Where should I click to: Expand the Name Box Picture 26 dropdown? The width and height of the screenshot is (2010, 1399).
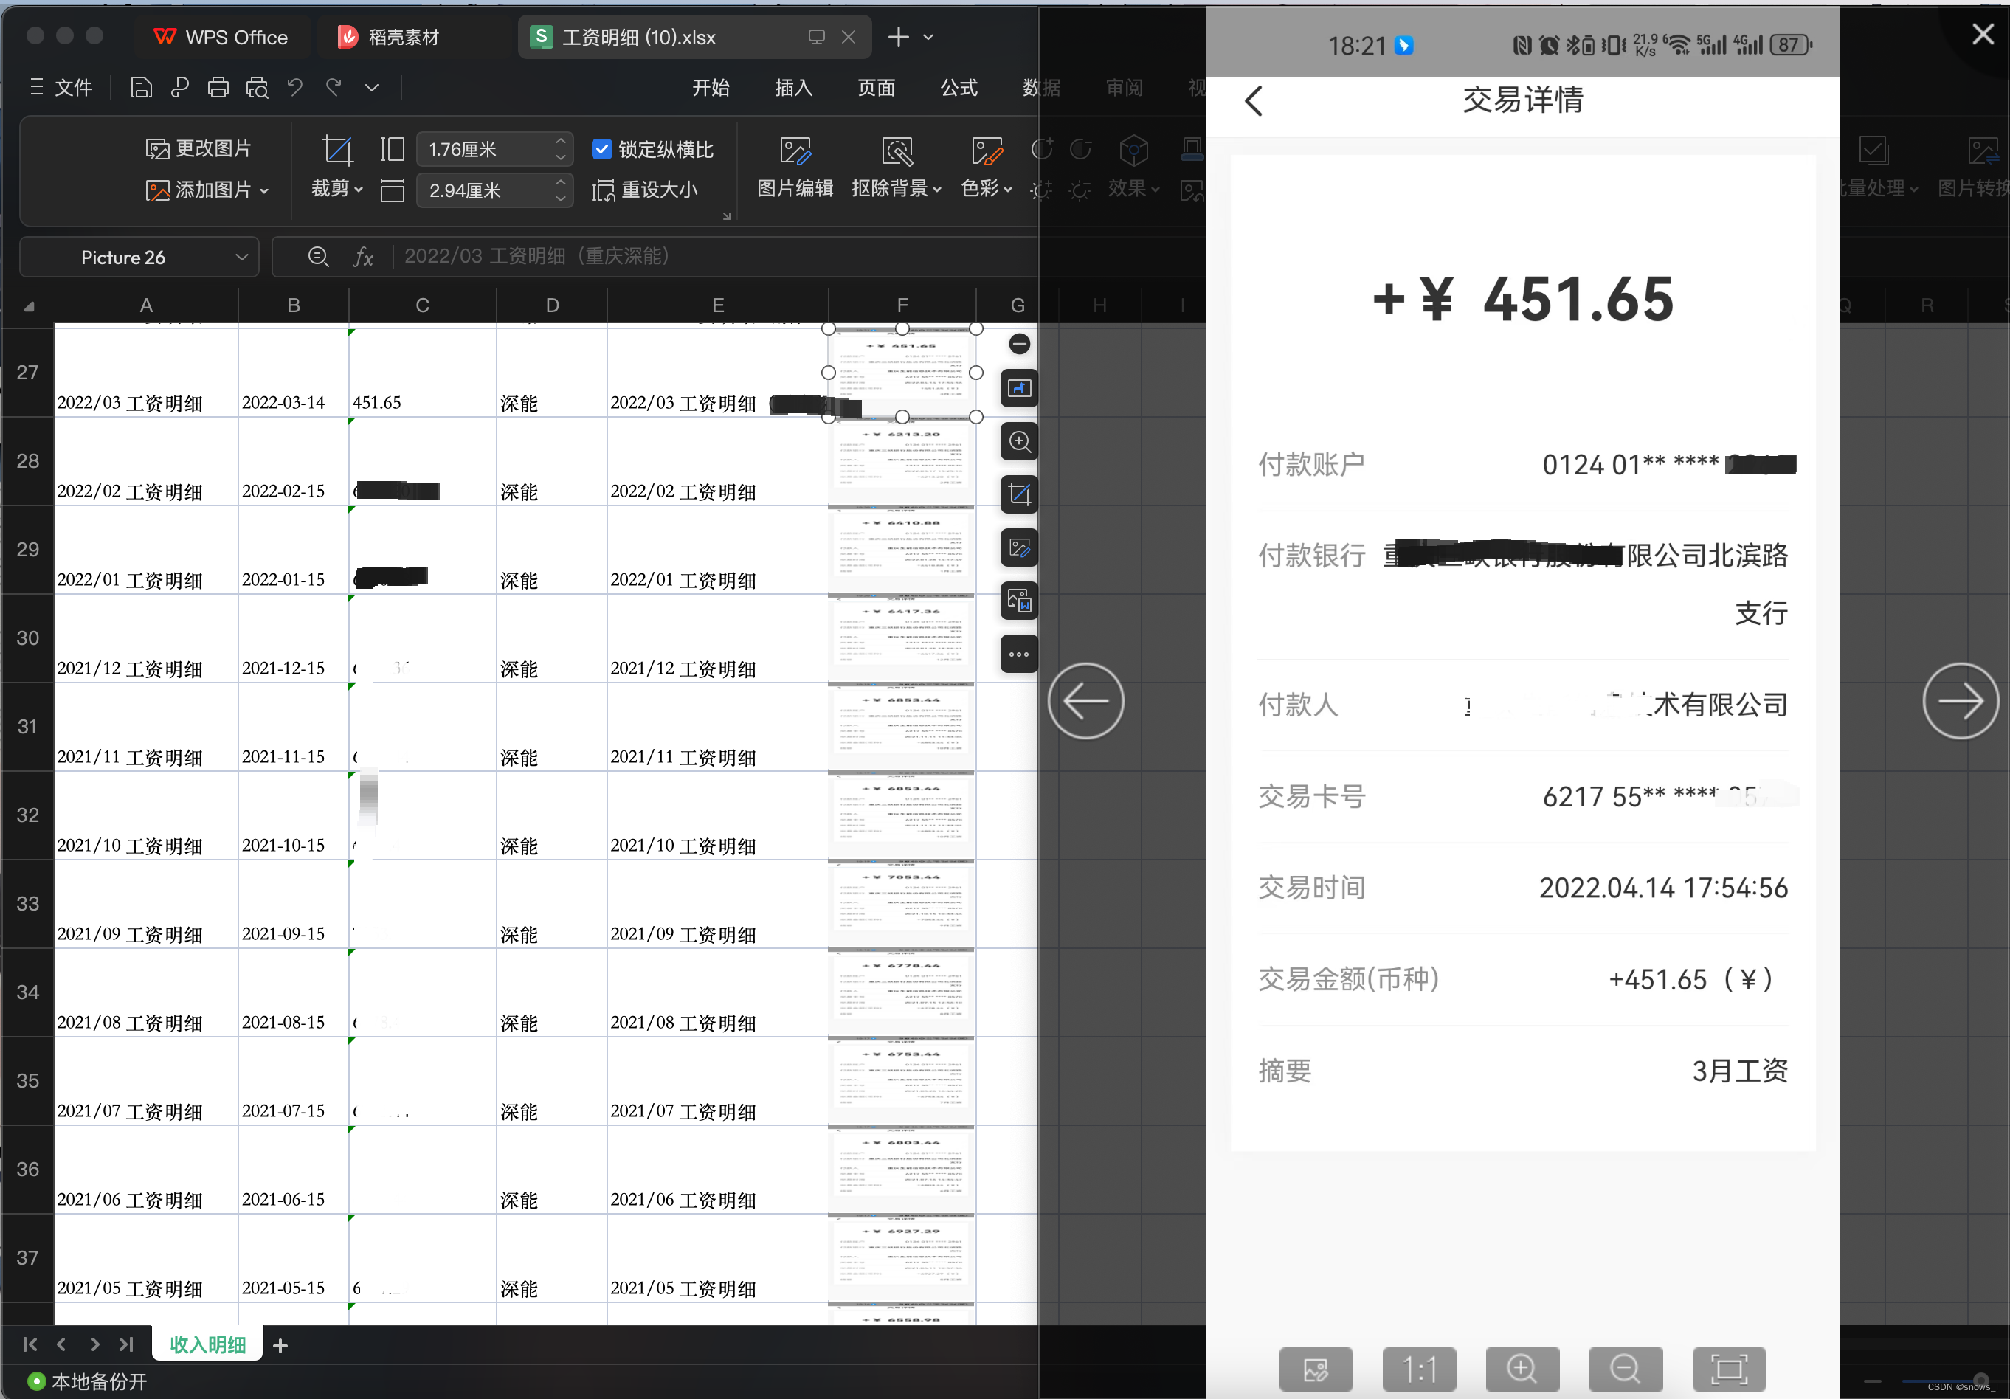click(x=241, y=258)
